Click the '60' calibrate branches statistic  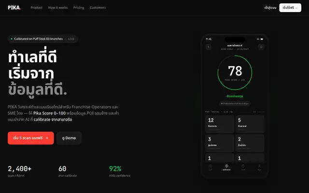pyautogui.click(x=62, y=169)
